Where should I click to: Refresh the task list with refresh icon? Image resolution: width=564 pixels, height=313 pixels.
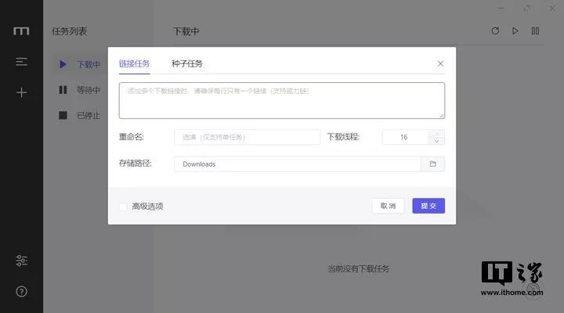tap(495, 31)
